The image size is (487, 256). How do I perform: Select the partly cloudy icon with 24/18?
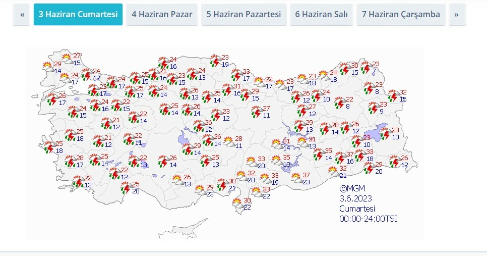point(324,76)
